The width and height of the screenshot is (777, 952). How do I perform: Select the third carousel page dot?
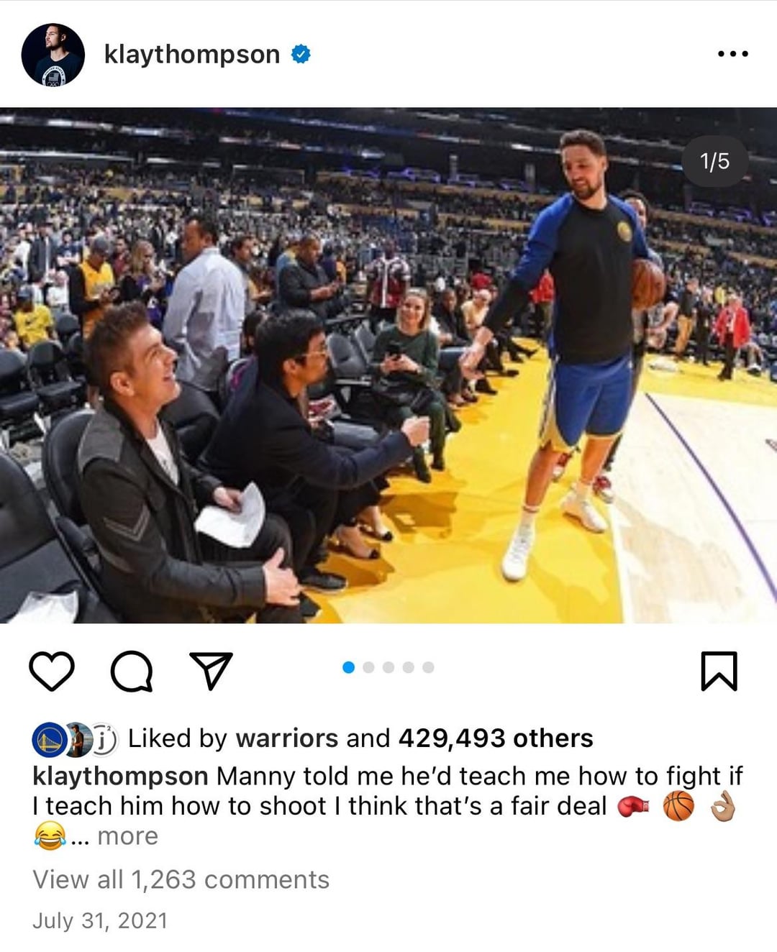[x=388, y=667]
